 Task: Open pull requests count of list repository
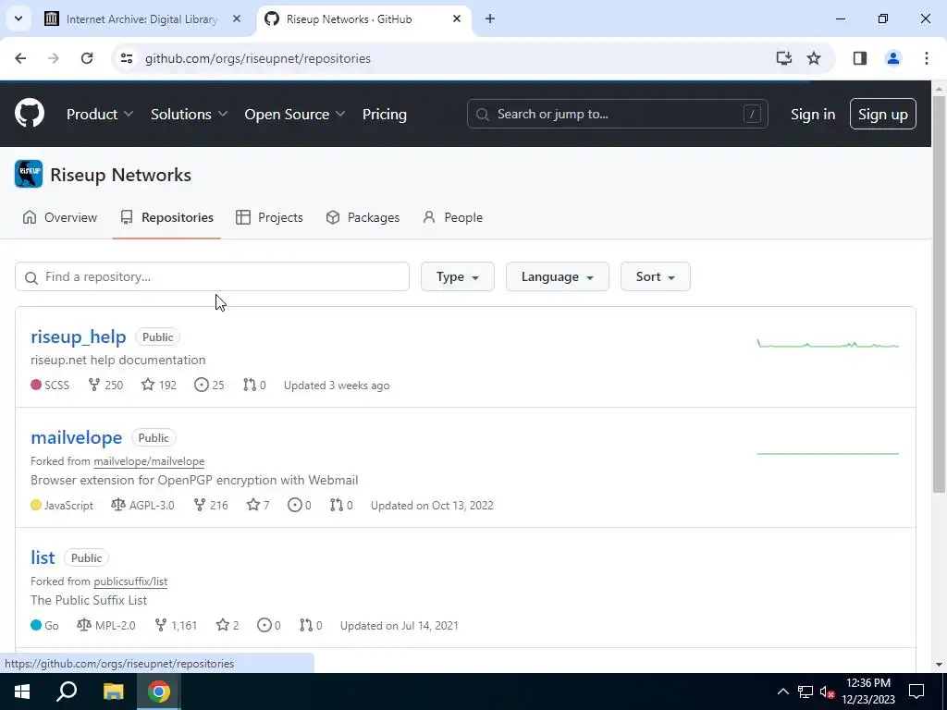click(x=311, y=626)
